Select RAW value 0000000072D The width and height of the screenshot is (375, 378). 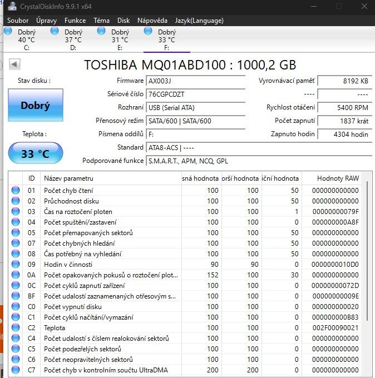335,286
